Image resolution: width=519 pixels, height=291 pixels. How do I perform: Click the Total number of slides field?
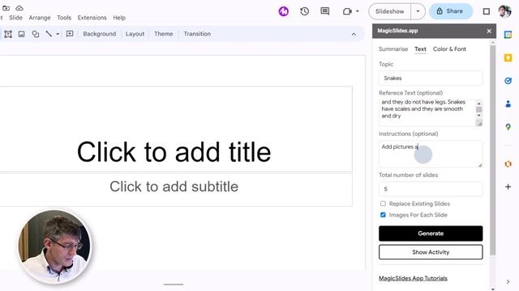[x=431, y=189]
